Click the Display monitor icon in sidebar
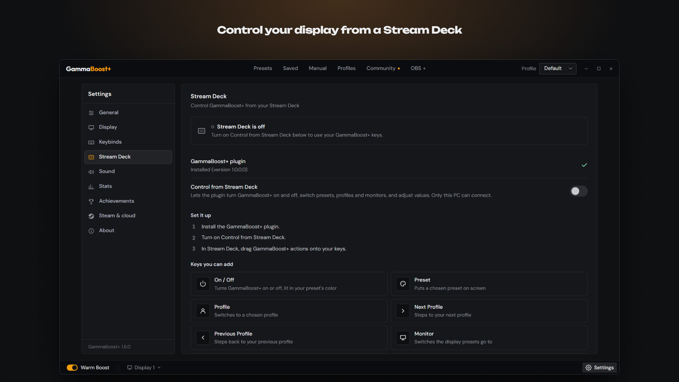This screenshot has height=382, width=679. pos(91,127)
